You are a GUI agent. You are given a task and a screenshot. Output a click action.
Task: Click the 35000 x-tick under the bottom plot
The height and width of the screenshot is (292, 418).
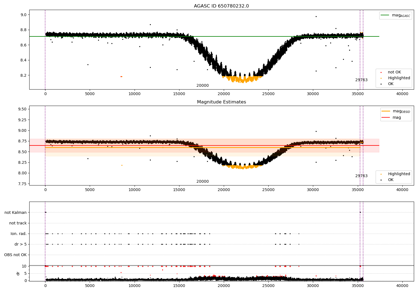pos(358,286)
